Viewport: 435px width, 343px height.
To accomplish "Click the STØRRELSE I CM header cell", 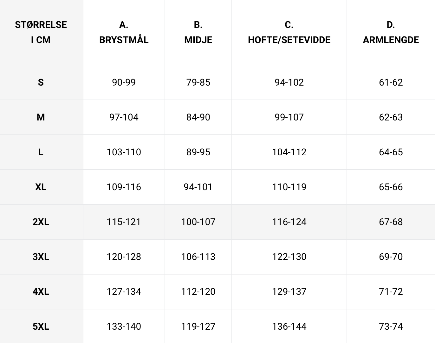I will point(41,32).
